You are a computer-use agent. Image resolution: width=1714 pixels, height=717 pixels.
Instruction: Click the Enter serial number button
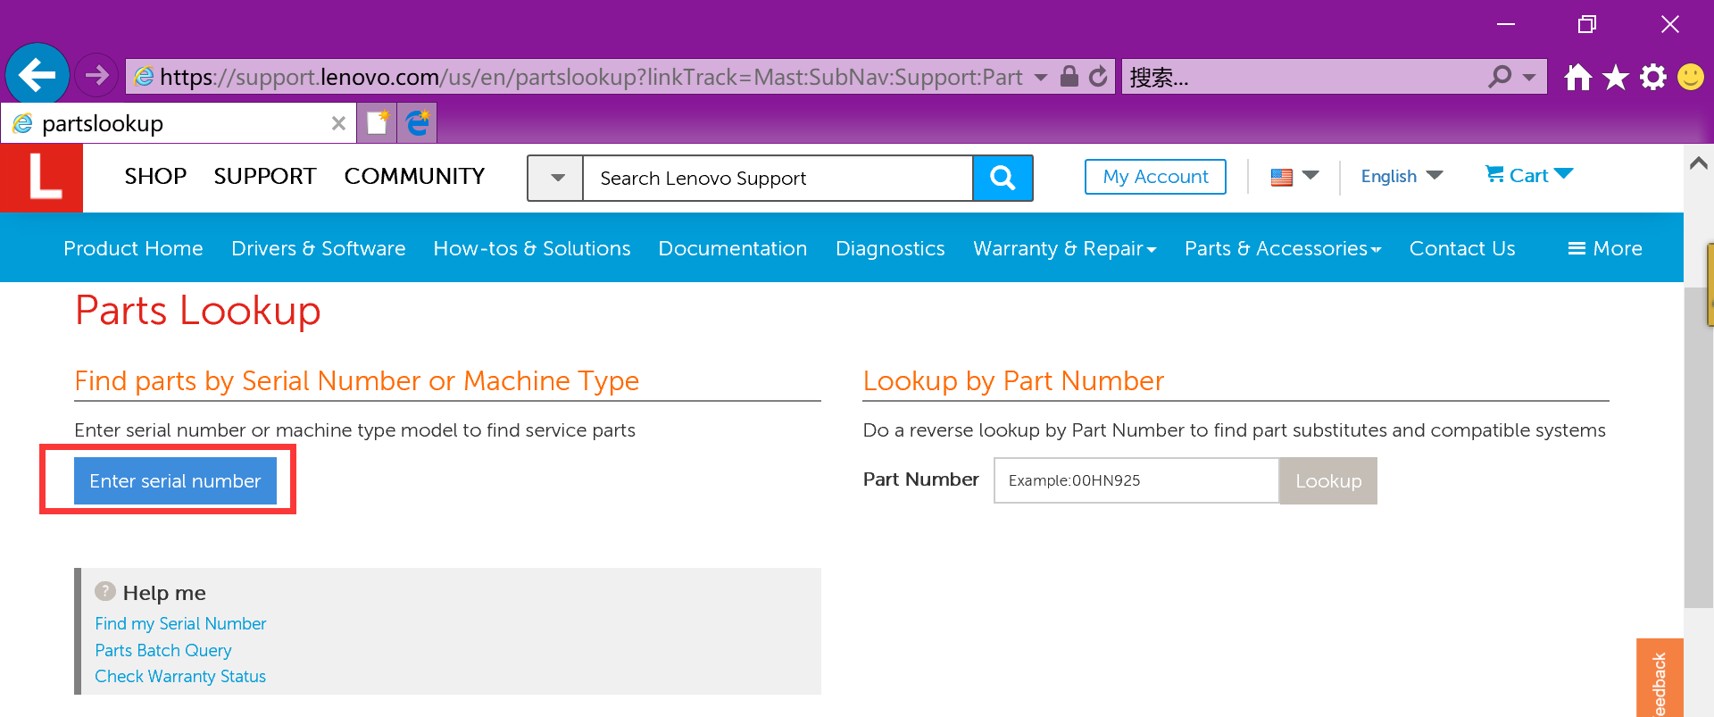(175, 480)
